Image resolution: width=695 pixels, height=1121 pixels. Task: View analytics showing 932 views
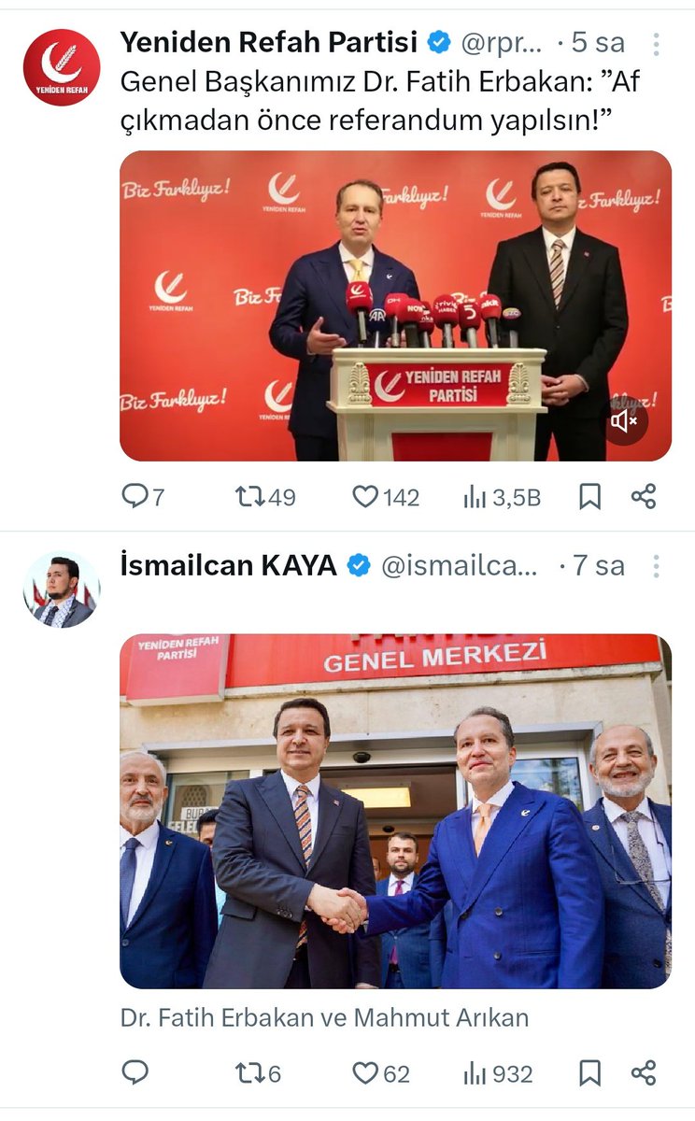[x=498, y=1073]
